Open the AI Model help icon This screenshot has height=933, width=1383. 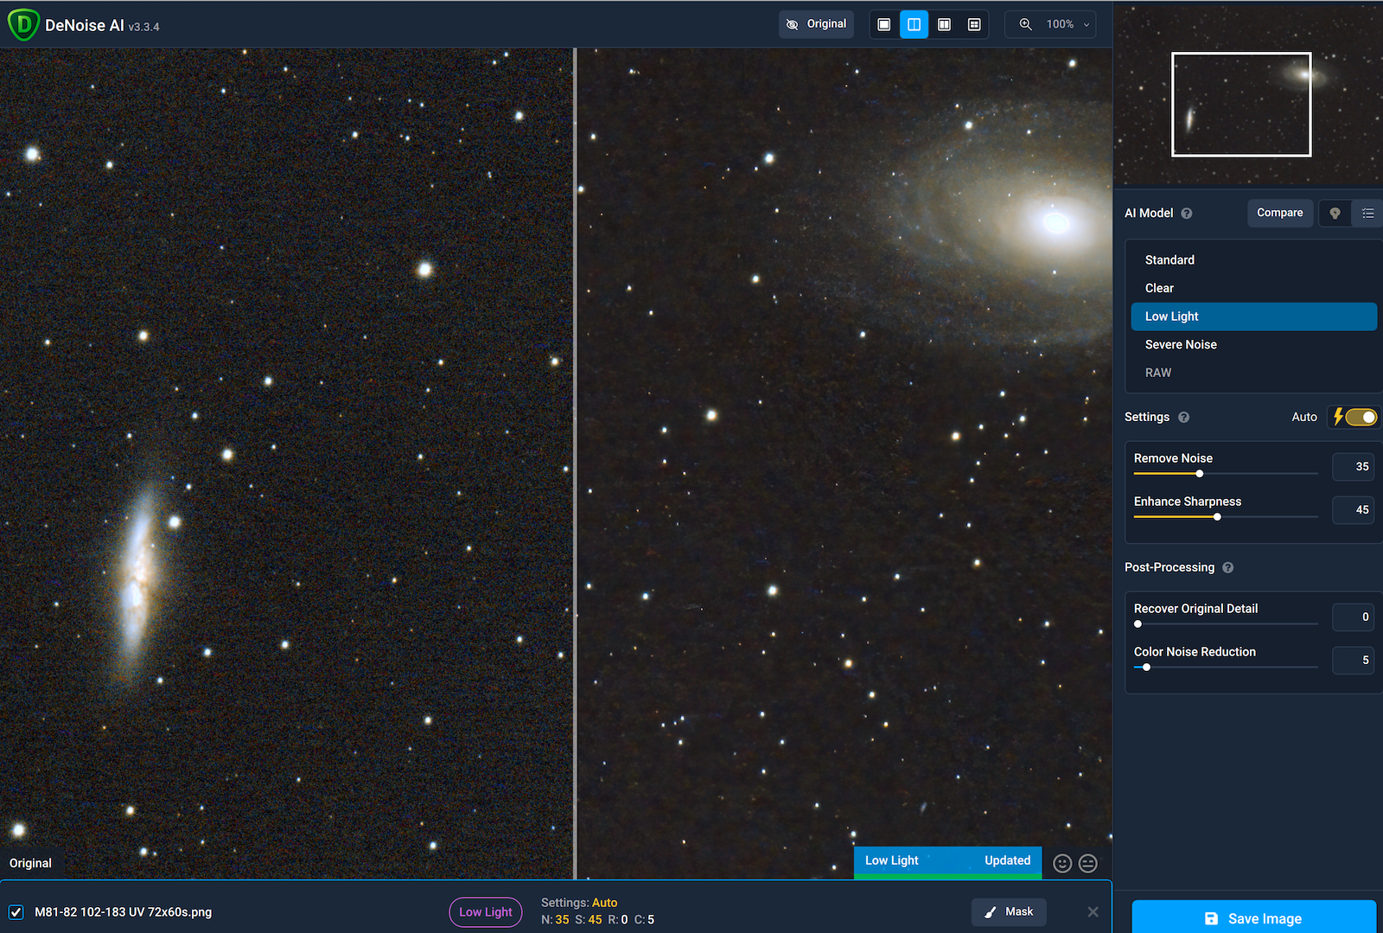click(x=1187, y=214)
